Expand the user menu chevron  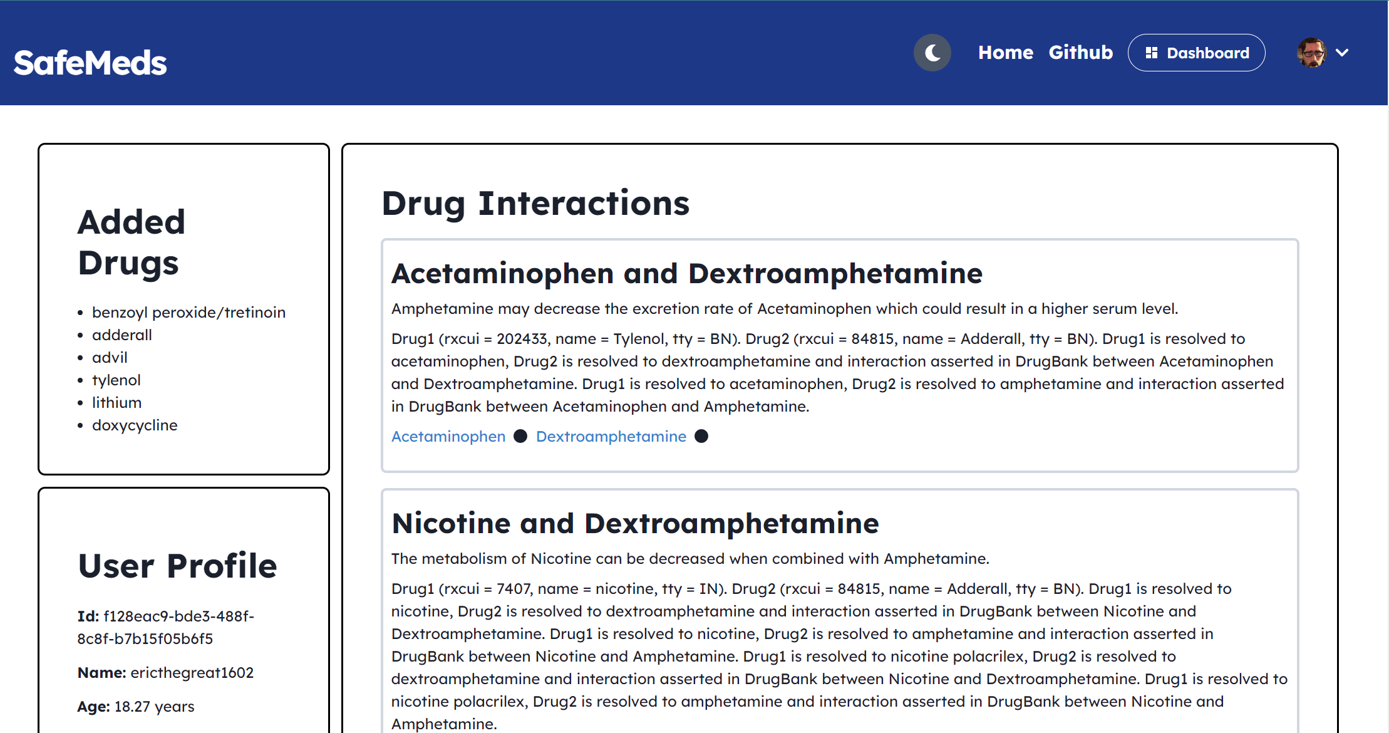click(1342, 53)
